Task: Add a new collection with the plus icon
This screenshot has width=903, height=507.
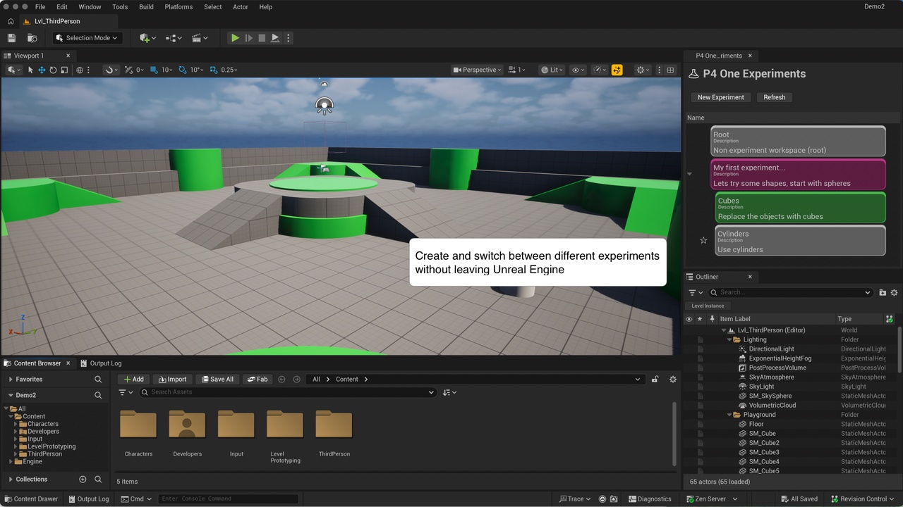Action: [83, 479]
